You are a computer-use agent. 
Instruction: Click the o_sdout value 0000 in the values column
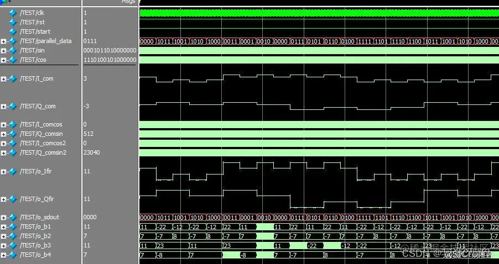pos(90,217)
